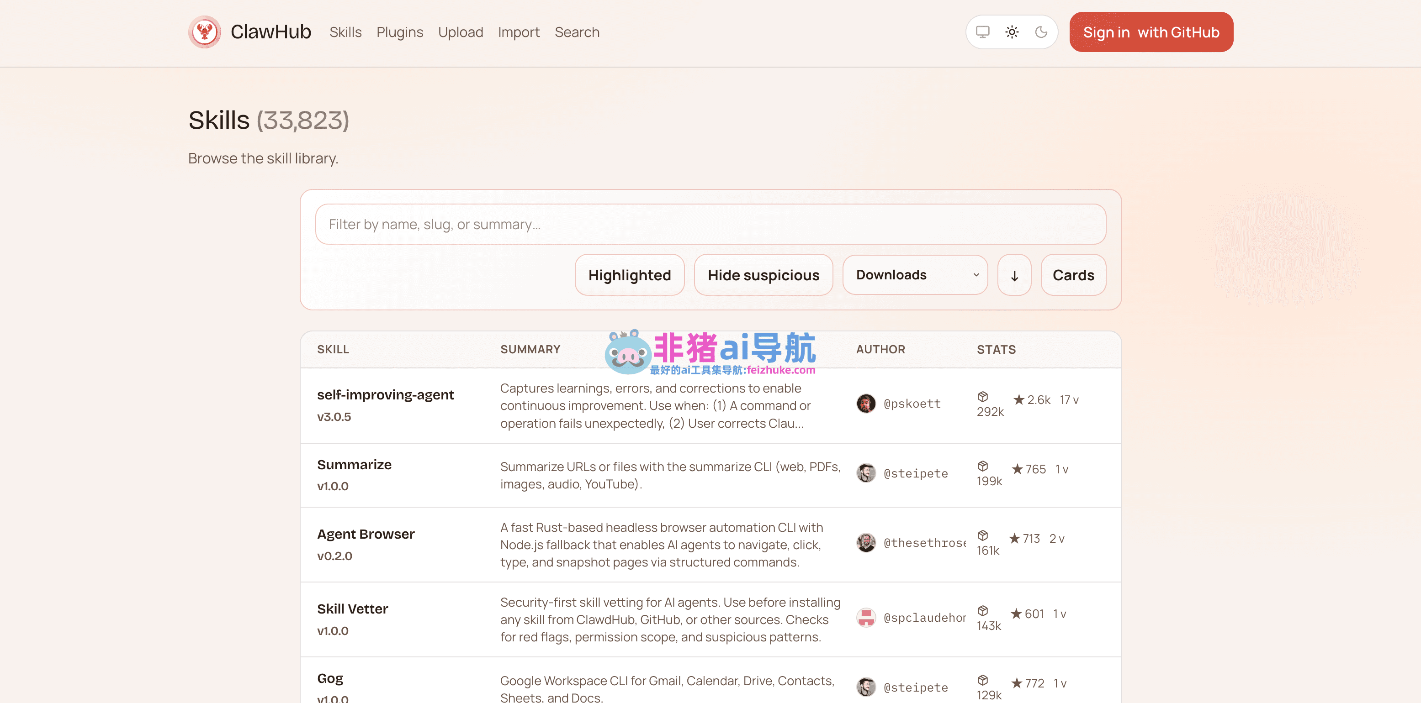
Task: Click the avatar next to @steipete in Summarize row
Action: (866, 473)
